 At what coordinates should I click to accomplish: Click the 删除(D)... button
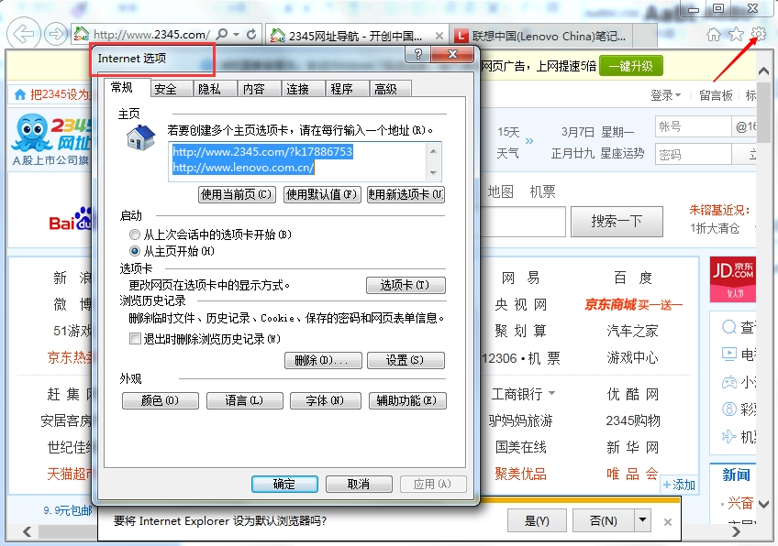coord(323,360)
